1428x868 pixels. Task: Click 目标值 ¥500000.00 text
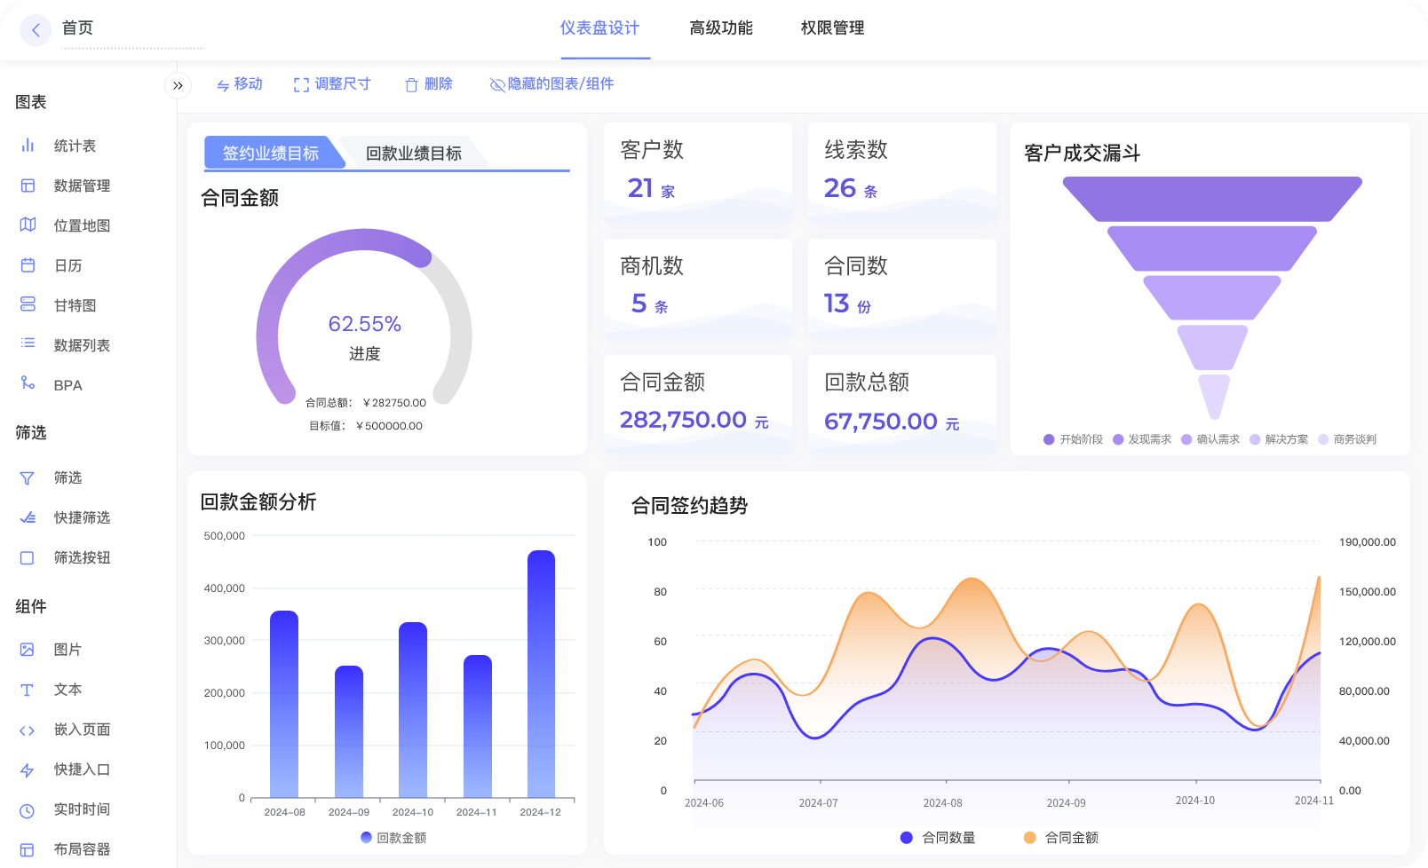(366, 426)
